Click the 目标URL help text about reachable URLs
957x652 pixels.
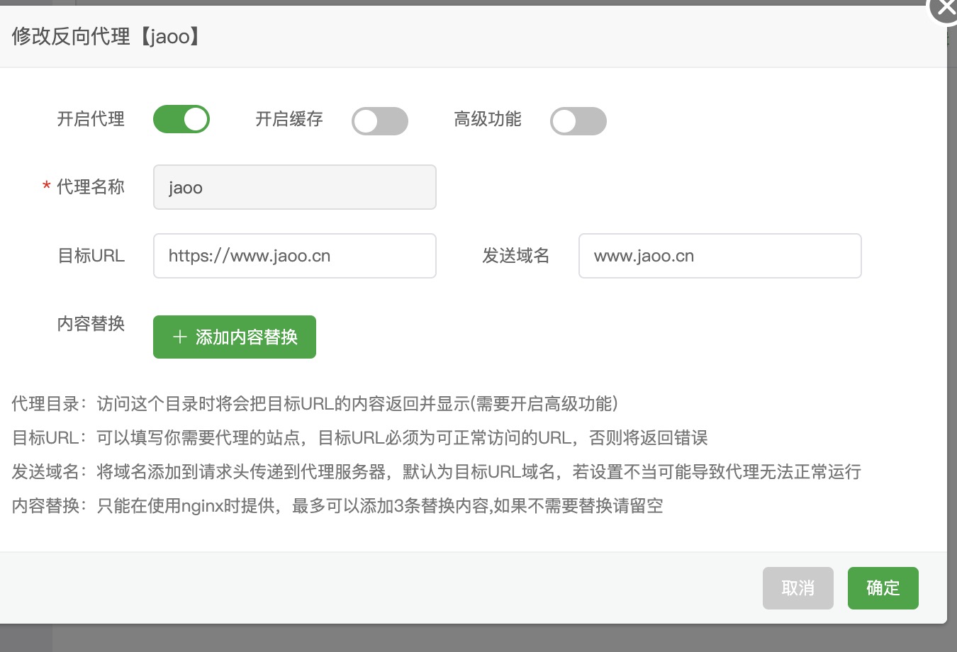click(360, 438)
